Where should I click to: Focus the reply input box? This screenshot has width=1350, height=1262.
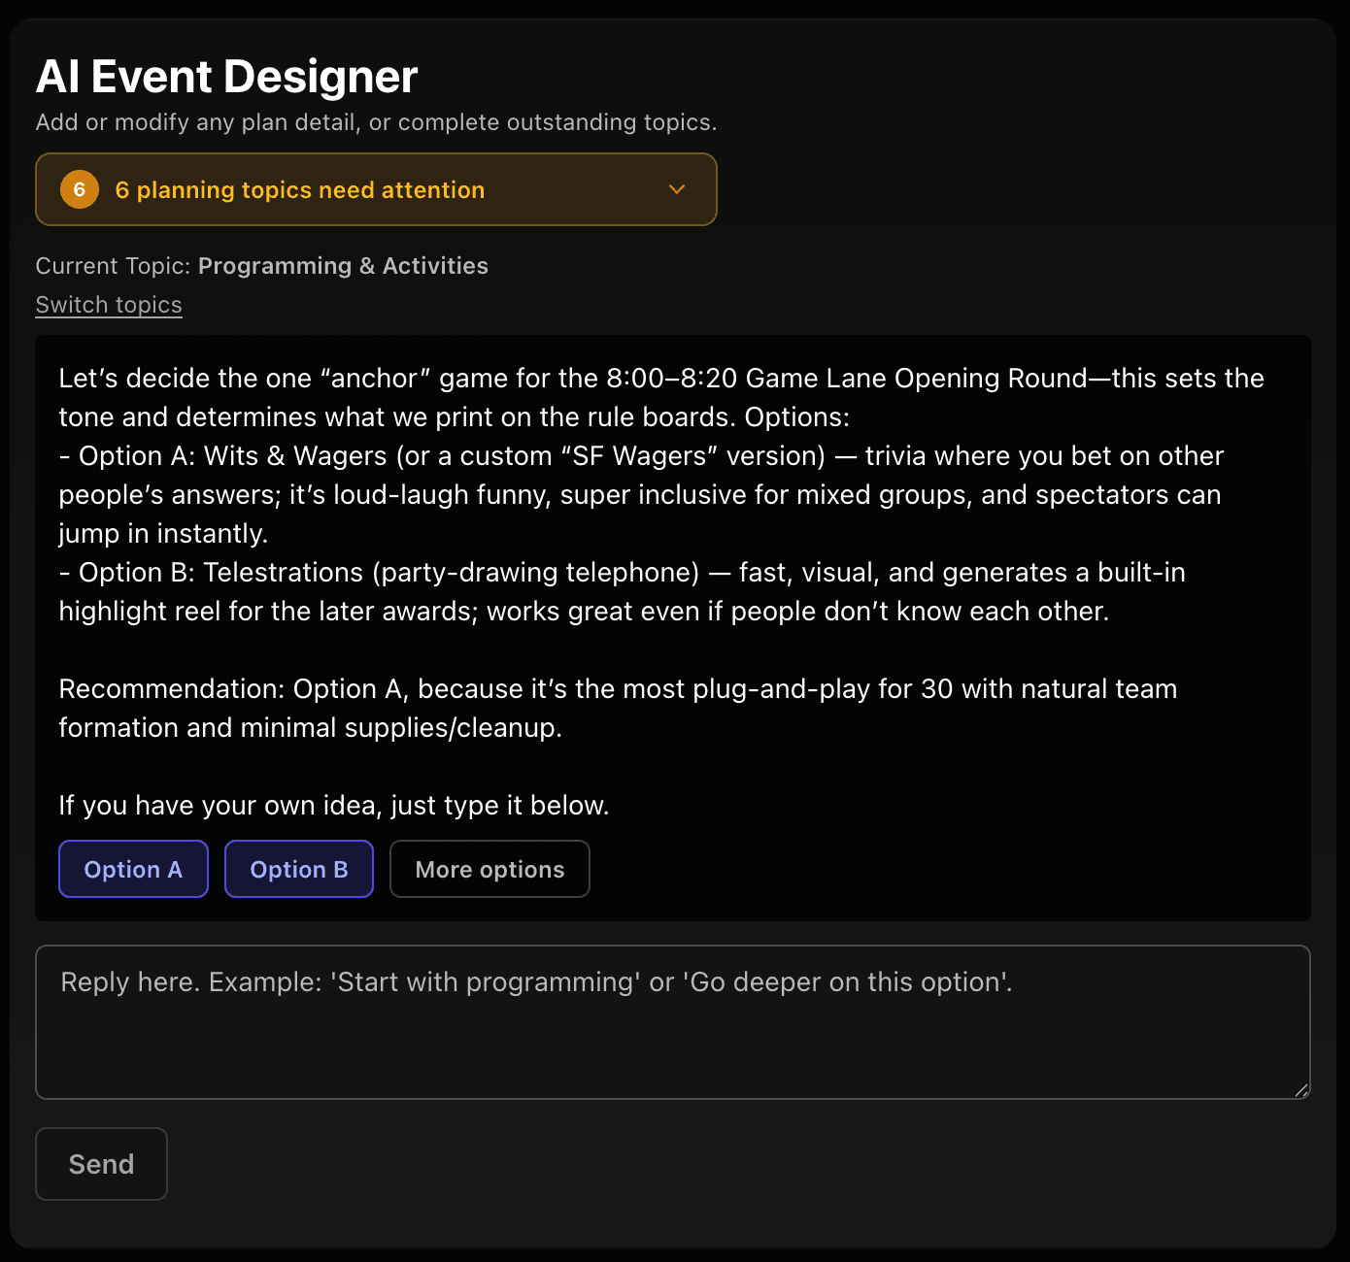(x=673, y=1019)
